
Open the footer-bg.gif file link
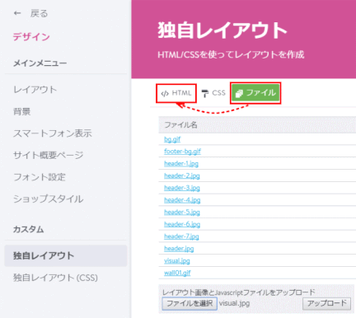coord(182,152)
